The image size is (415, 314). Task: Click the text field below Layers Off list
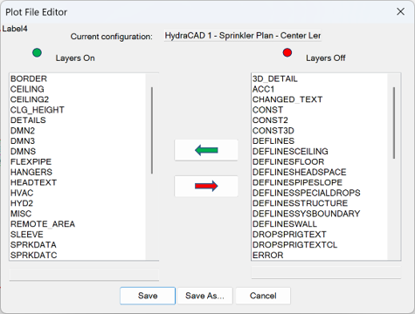tap(326, 272)
